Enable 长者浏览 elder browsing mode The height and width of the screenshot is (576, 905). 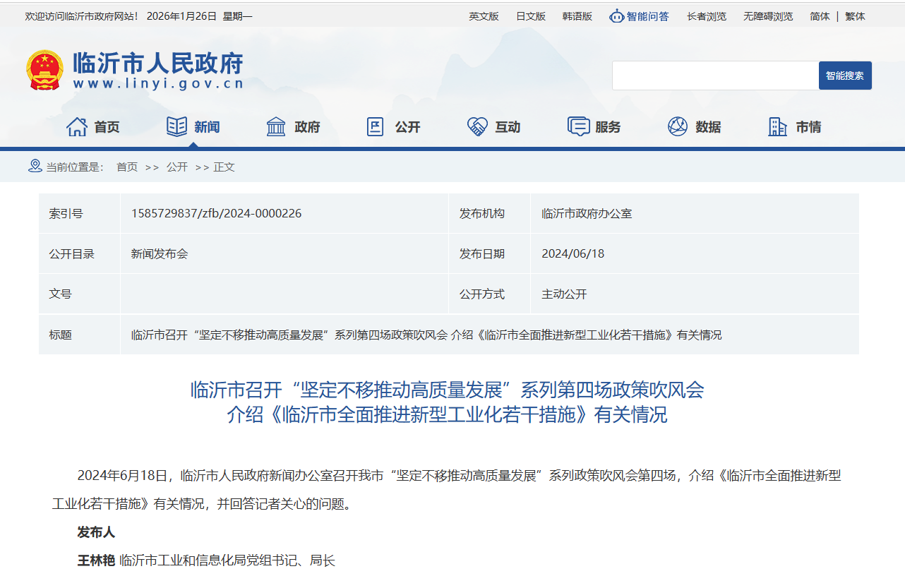click(705, 16)
